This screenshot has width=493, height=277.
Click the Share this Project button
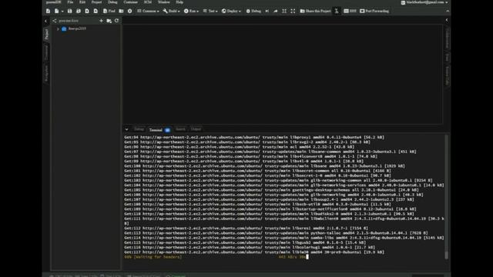(315, 11)
